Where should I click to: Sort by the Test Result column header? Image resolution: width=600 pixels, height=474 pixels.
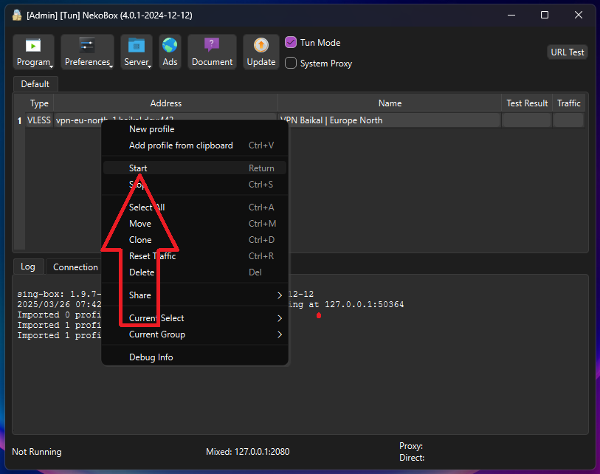coord(527,103)
